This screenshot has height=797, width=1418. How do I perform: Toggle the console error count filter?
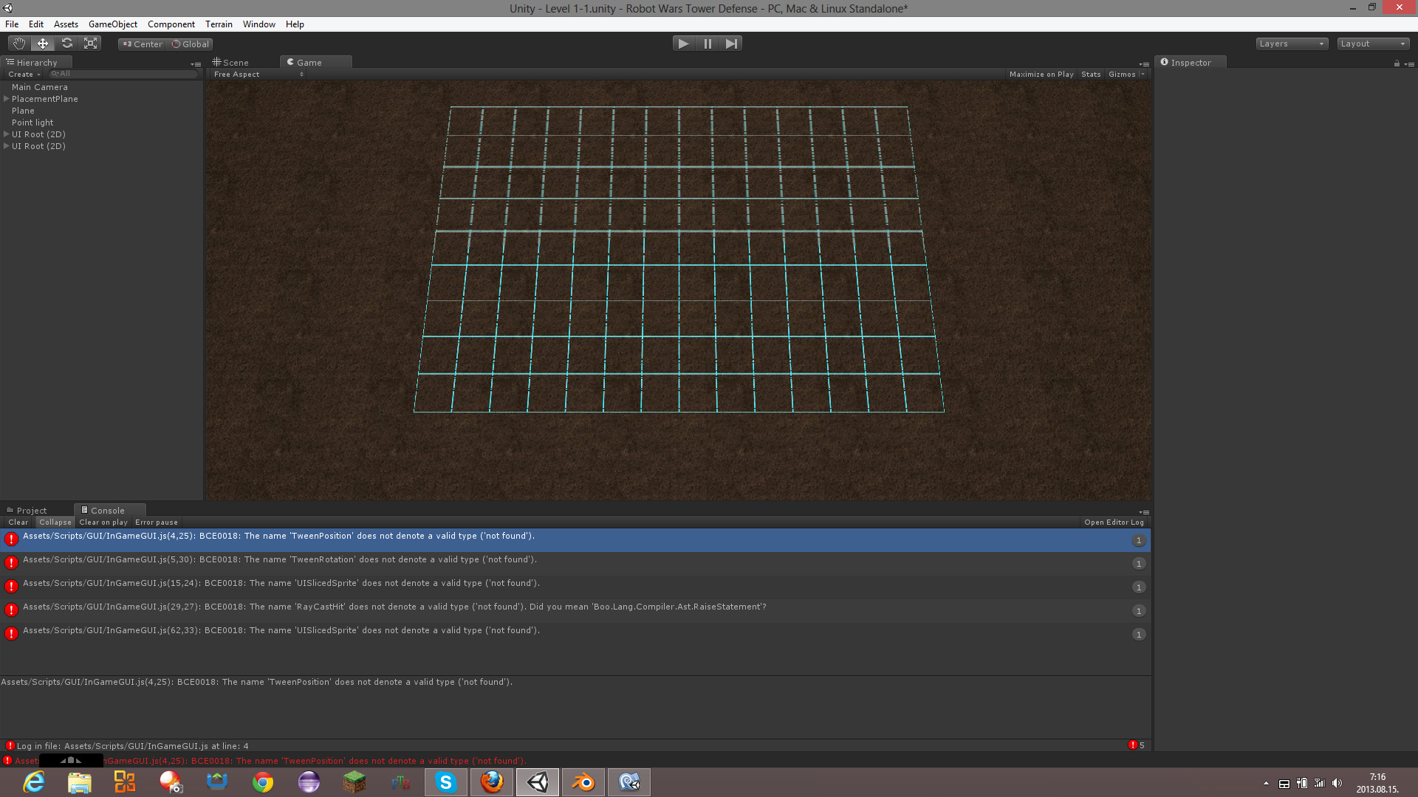[1137, 745]
